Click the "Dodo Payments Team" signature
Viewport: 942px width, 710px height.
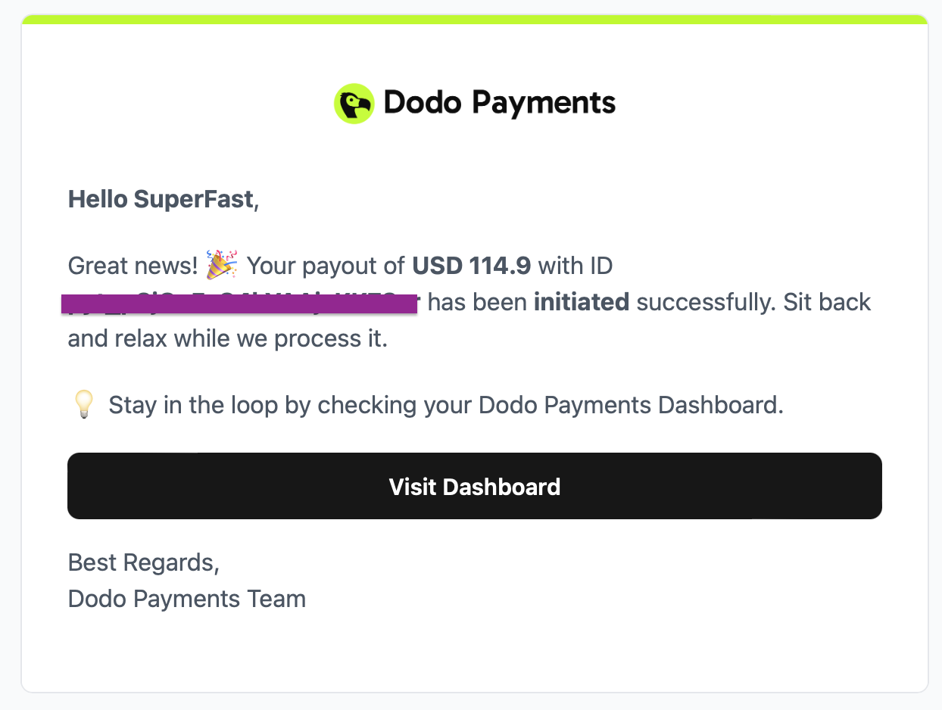point(187,599)
